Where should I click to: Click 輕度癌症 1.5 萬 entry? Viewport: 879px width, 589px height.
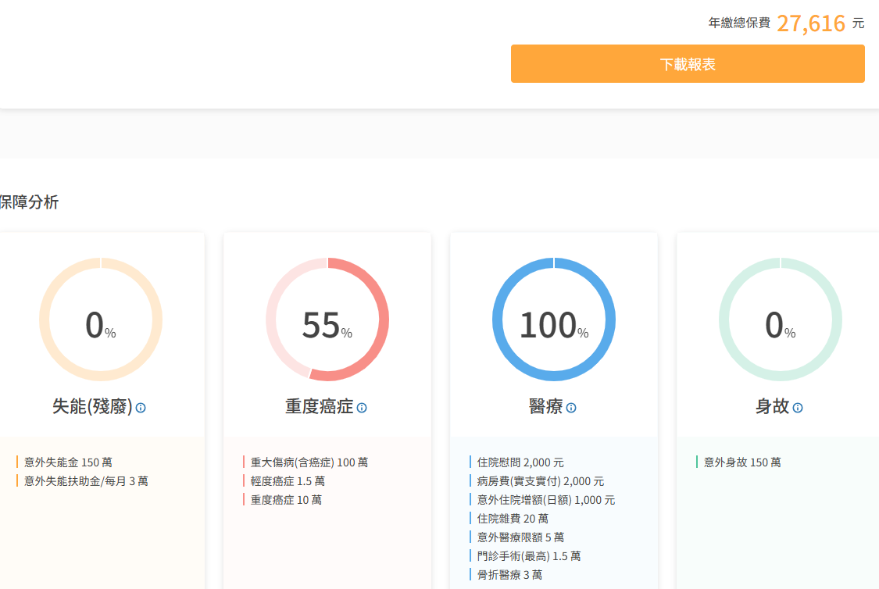[288, 481]
